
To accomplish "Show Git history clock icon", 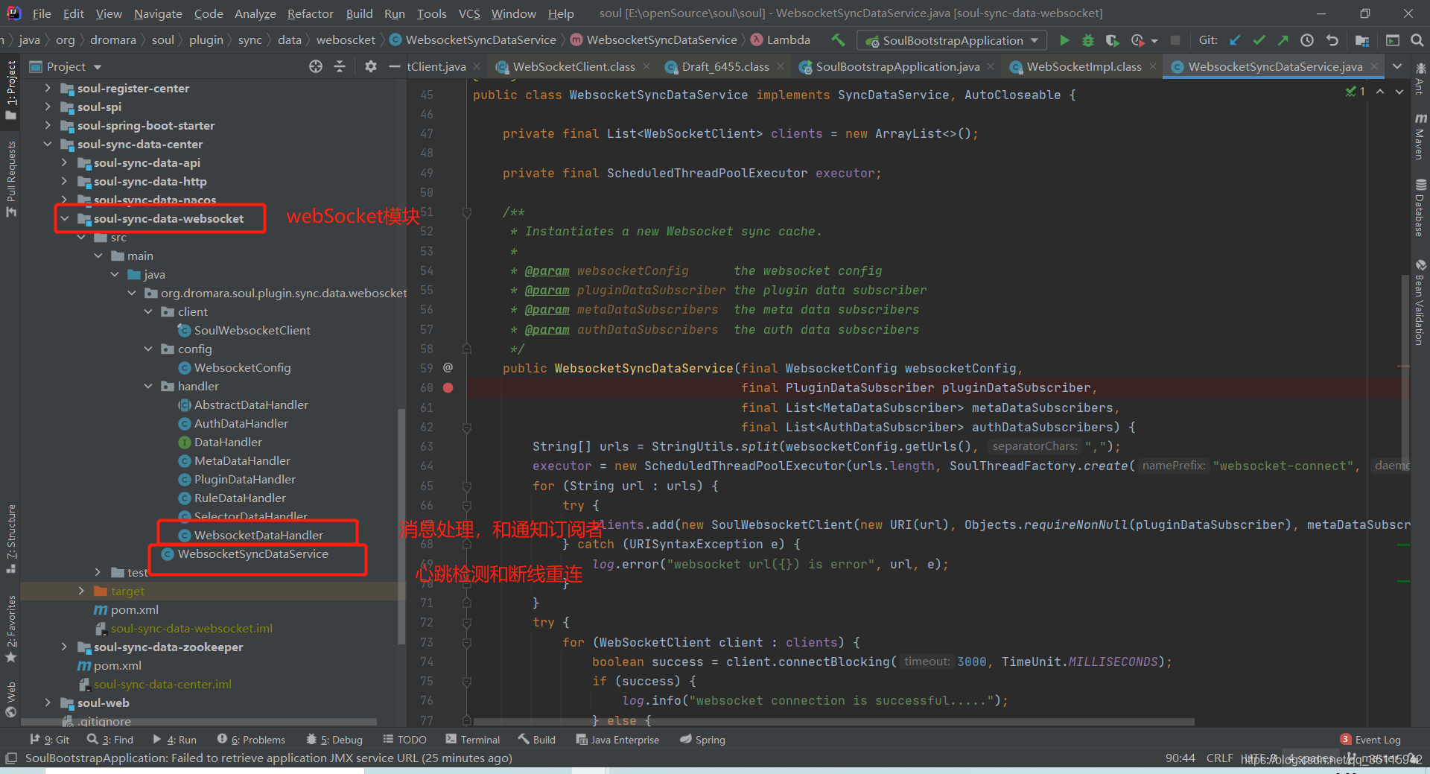I will 1307,40.
